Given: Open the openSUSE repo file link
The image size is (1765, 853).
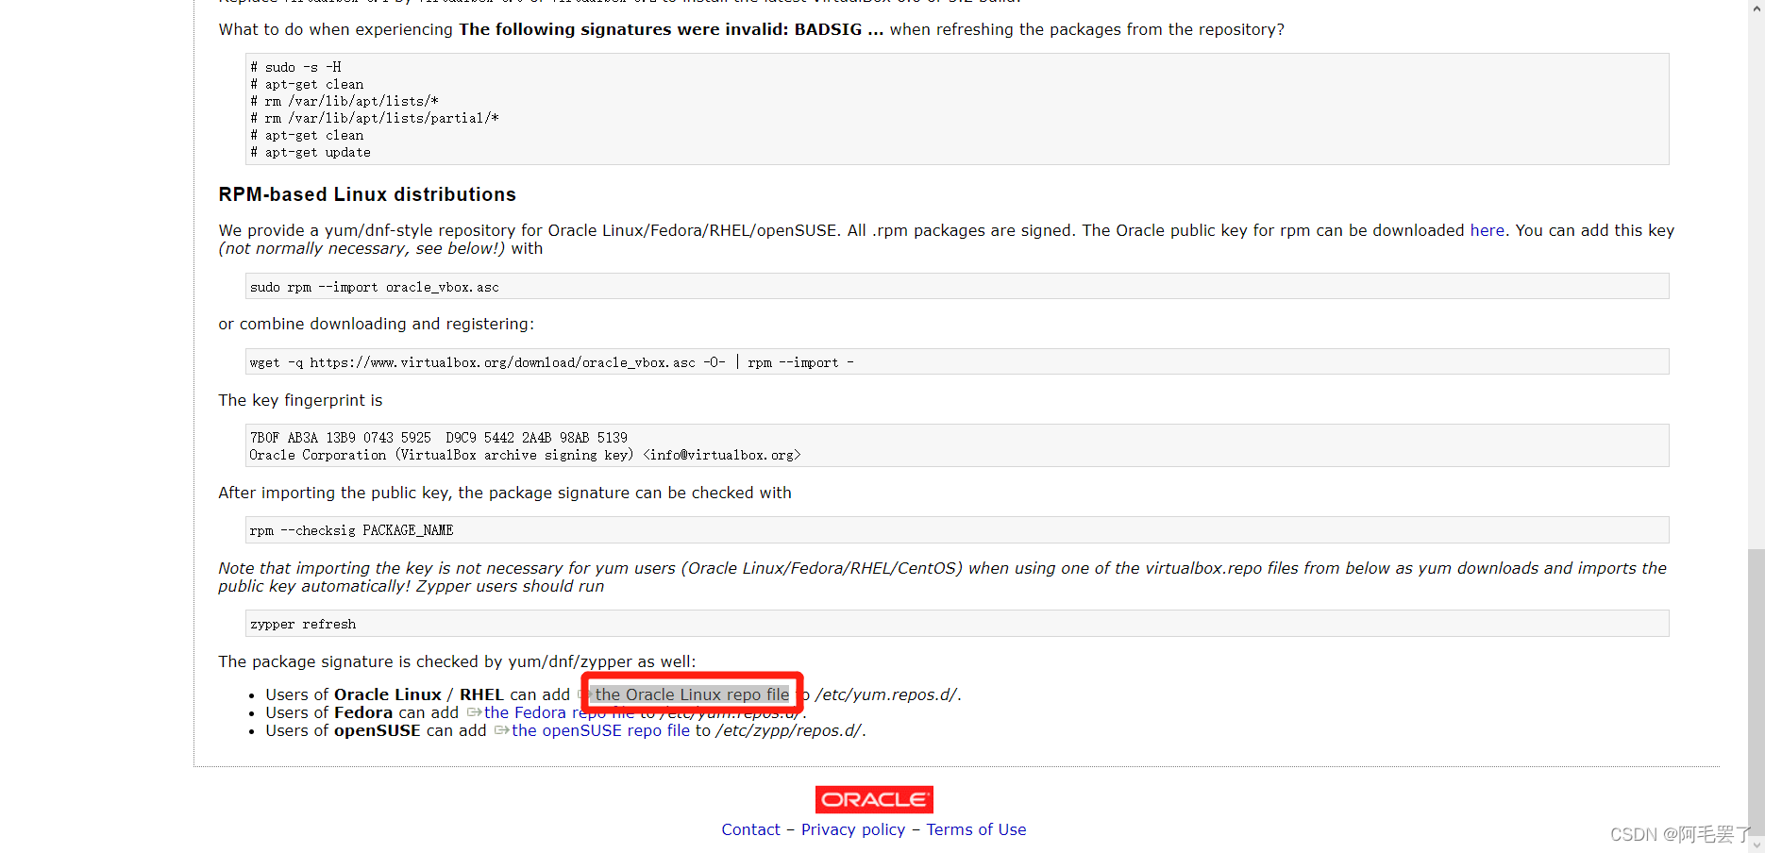Looking at the screenshot, I should point(600,730).
